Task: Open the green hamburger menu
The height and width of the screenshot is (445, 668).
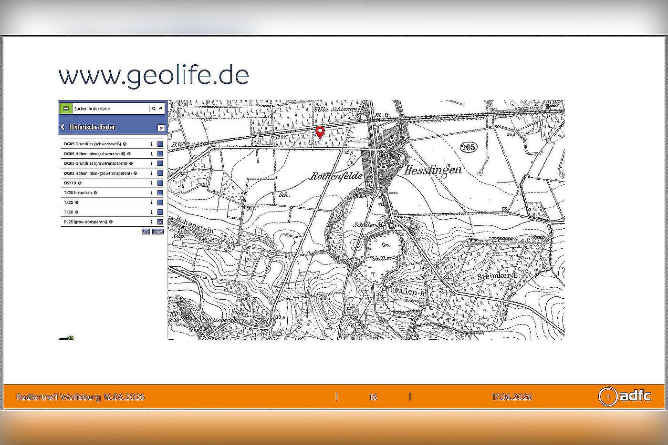Action: coord(66,109)
